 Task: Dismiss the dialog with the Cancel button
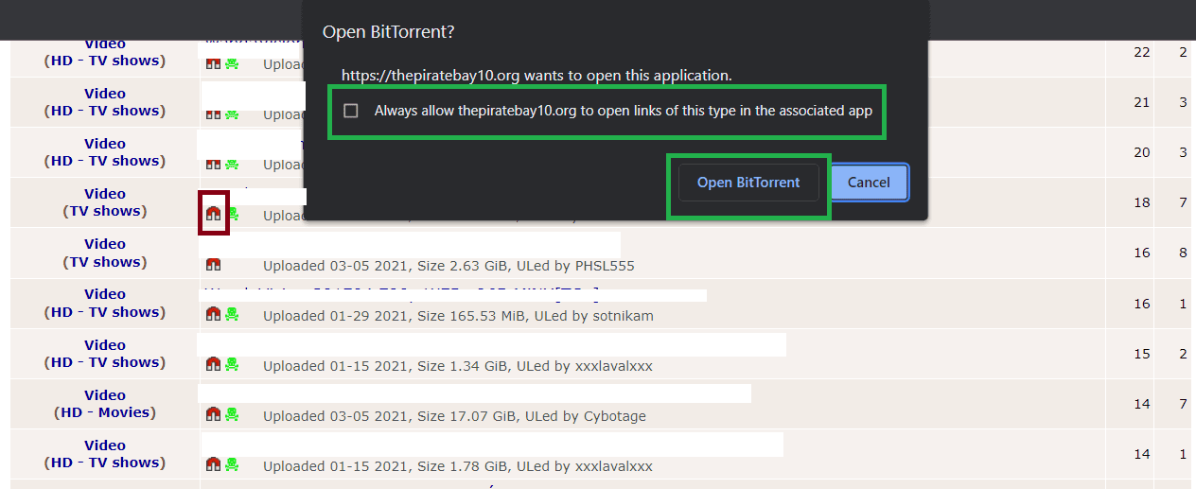tap(869, 183)
